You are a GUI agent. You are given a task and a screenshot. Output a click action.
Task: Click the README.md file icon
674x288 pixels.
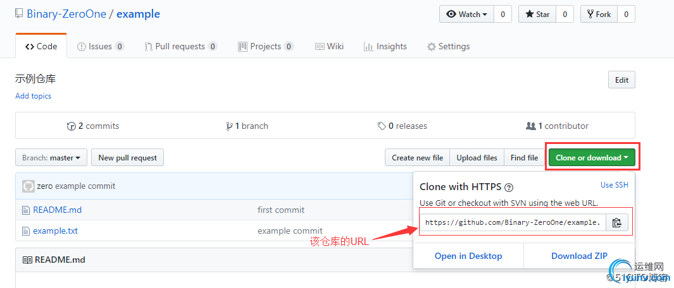pyautogui.click(x=26, y=210)
